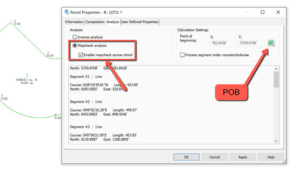Disable mapcheck across chord checkbox
Image resolution: width=291 pixels, height=170 pixels.
[81, 55]
